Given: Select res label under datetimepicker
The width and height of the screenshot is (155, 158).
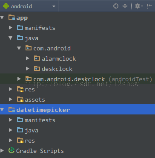Looking at the screenshot, I should pos(30,141).
